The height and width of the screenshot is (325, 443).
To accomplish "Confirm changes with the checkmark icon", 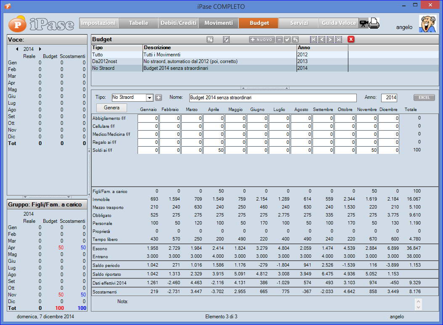I will coord(287,40).
